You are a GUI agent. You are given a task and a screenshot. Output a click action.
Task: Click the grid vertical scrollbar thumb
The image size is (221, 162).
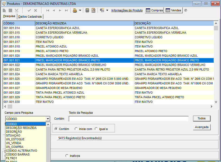point(216,28)
